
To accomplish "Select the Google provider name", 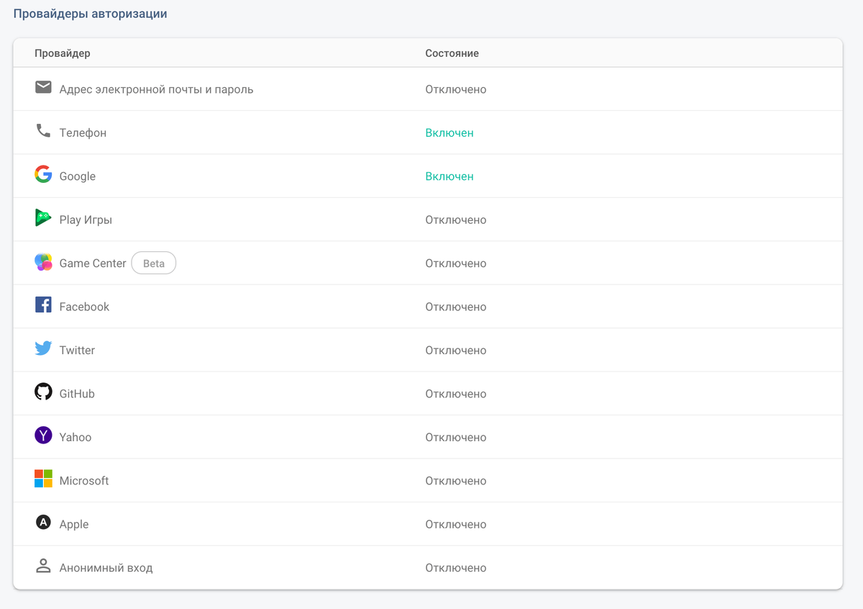I will click(x=78, y=176).
